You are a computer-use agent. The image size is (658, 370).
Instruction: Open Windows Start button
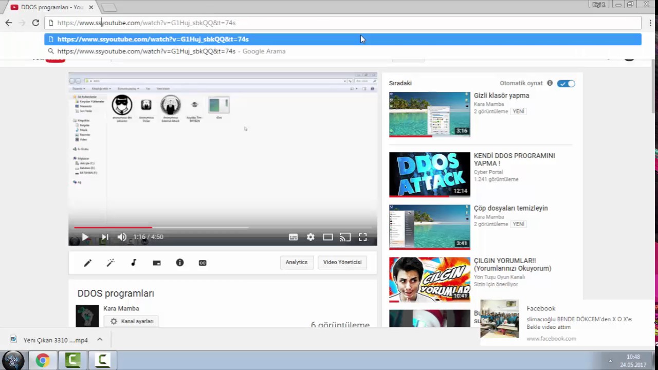[x=14, y=360]
